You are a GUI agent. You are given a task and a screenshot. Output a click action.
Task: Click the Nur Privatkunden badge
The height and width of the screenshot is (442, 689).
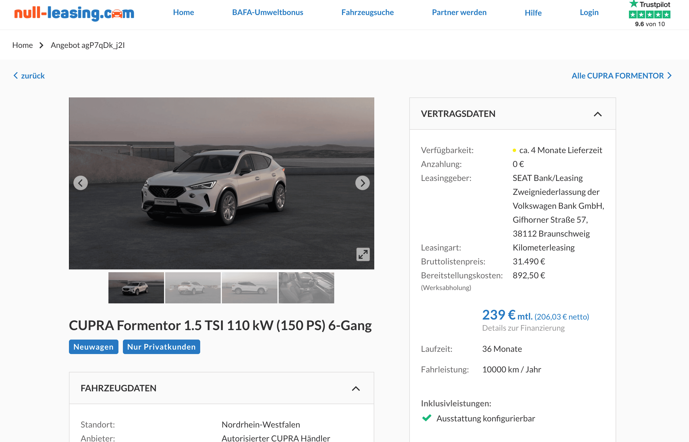(162, 347)
